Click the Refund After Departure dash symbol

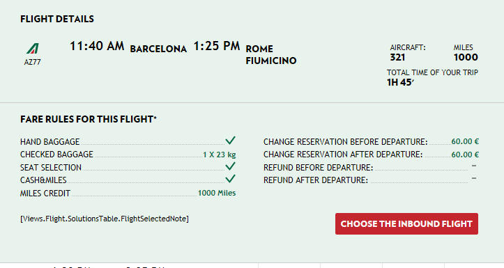(x=474, y=178)
